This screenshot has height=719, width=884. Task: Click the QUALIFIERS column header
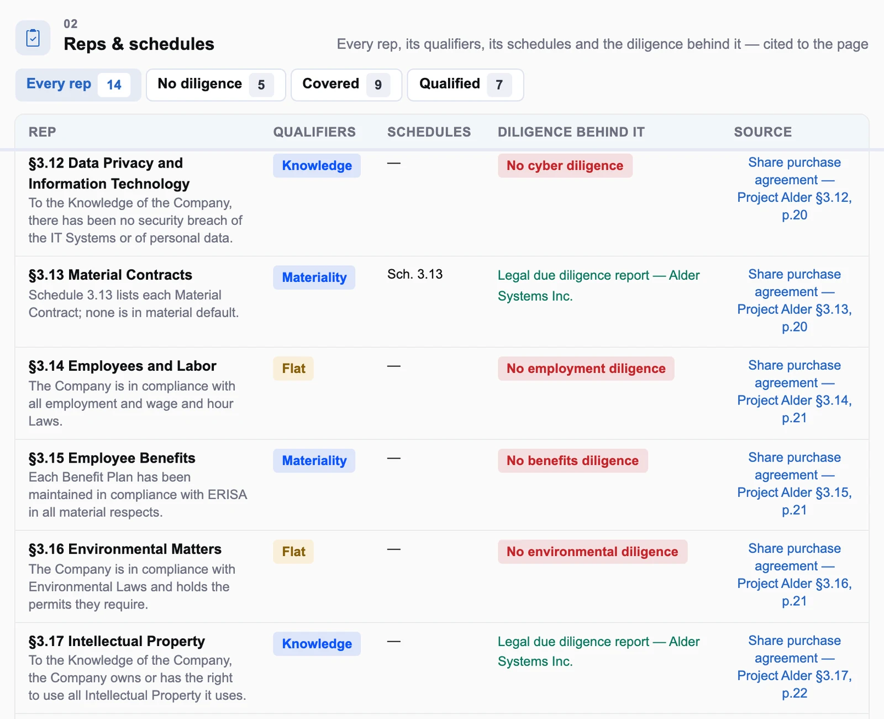(314, 132)
